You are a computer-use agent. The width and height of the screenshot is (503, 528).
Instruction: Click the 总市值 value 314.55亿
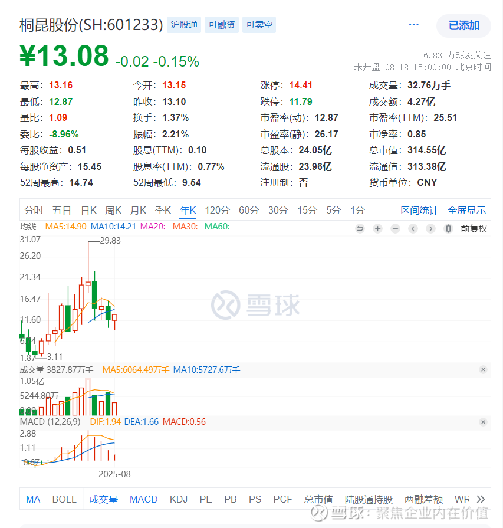427,150
